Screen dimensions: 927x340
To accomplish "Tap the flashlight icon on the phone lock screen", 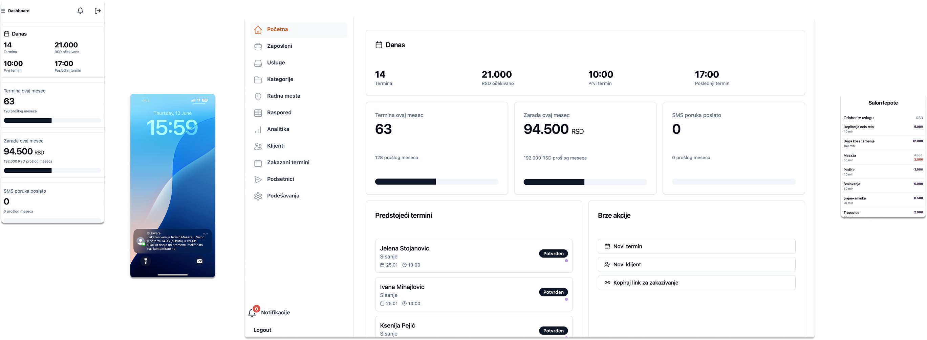I will pyautogui.click(x=145, y=261).
